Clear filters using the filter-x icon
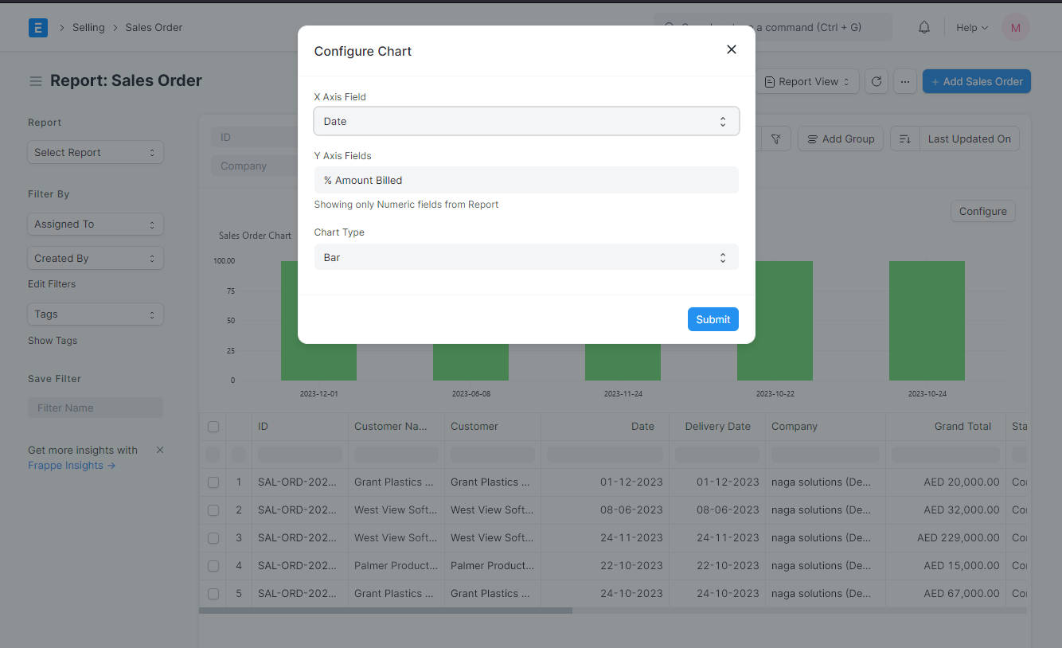Screen dimensions: 1062x648 click(775, 138)
